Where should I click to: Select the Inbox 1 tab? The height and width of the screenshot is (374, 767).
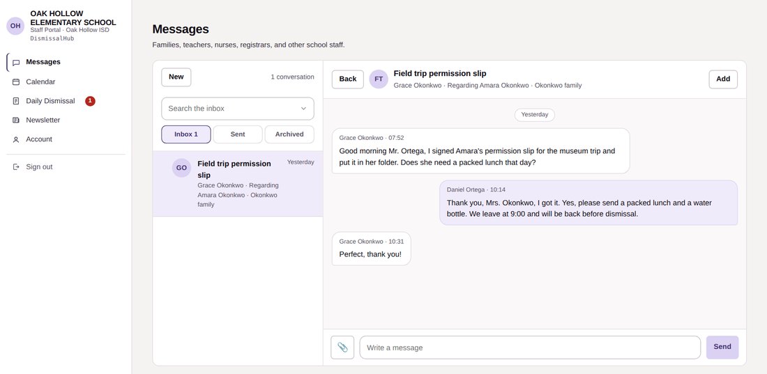coord(186,134)
